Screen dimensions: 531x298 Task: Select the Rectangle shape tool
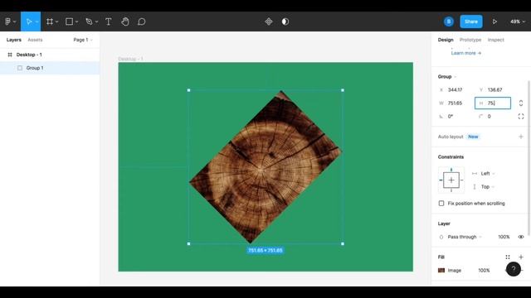tap(69, 22)
